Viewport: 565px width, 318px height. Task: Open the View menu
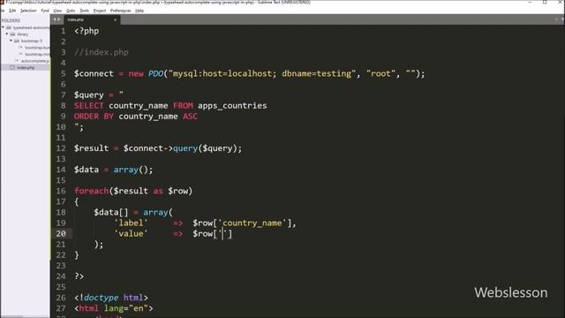tap(57, 11)
